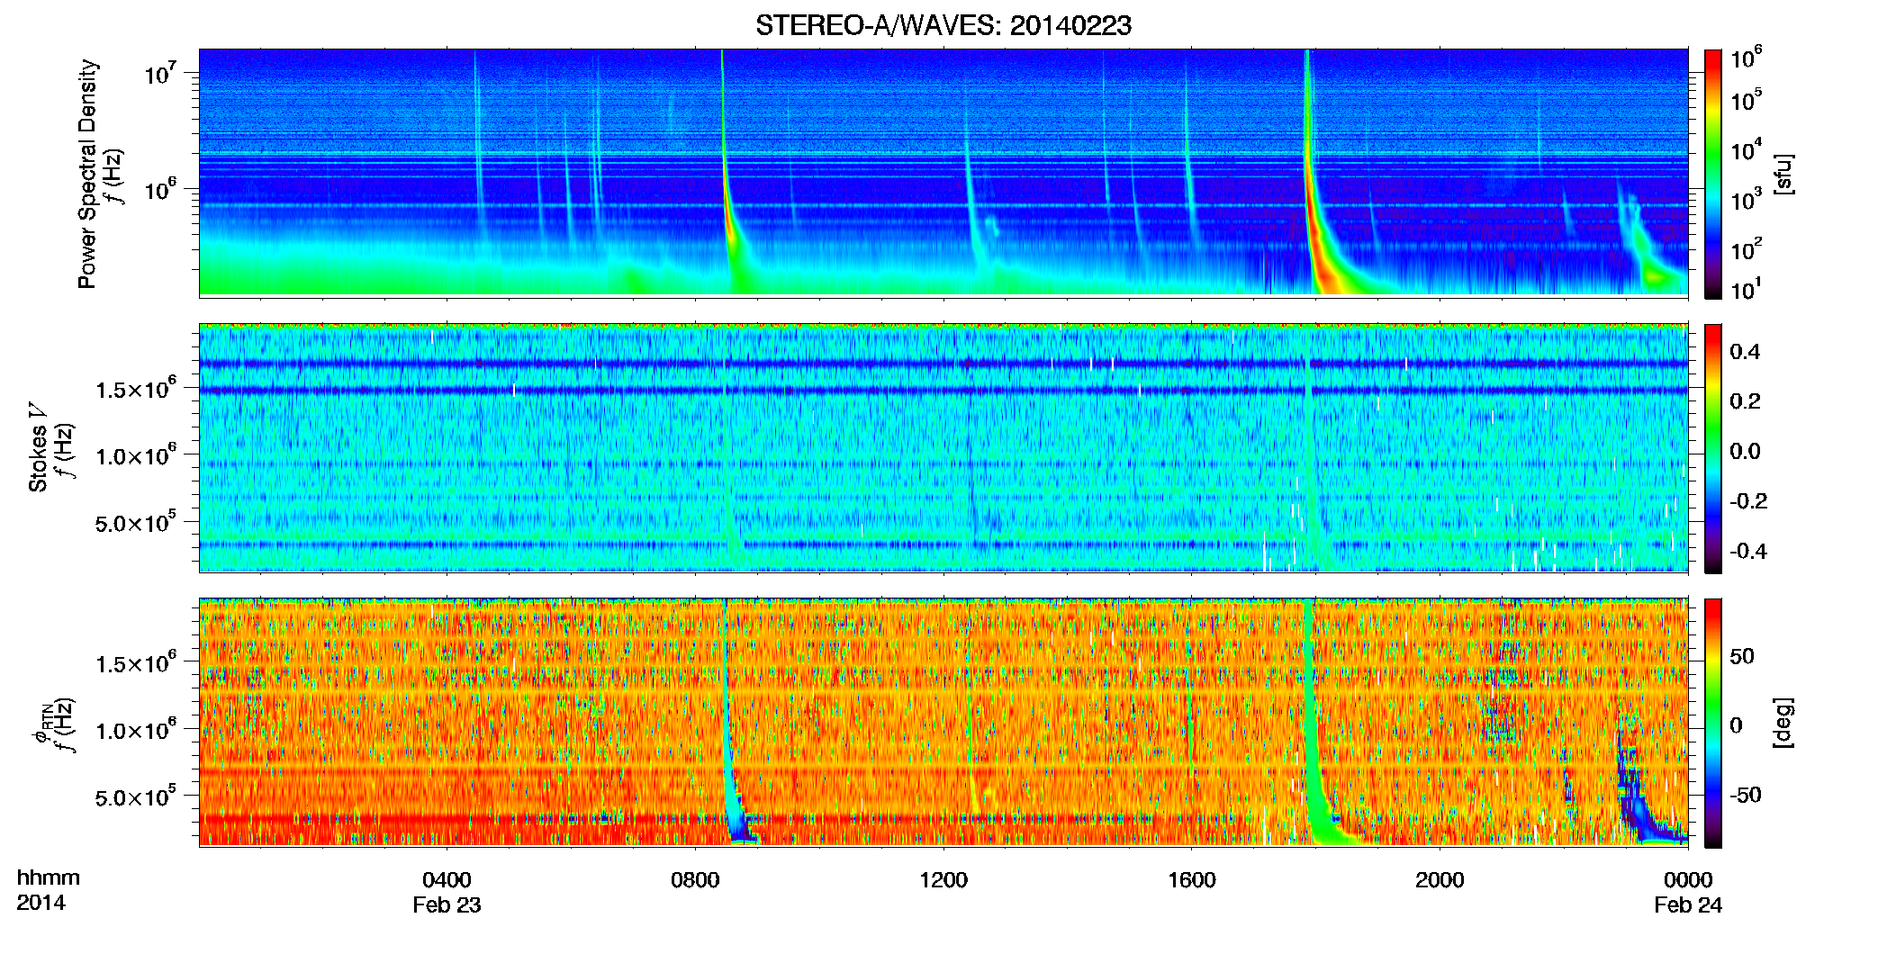Click the 1.5×10^6 tick in Stokes V panel
This screenshot has height=972, width=1887.
pos(136,389)
